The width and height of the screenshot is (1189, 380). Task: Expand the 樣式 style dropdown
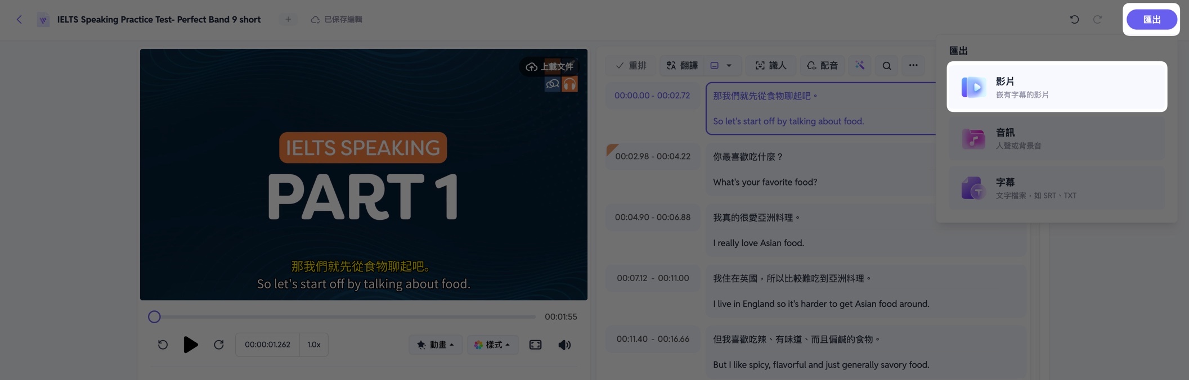coord(492,345)
